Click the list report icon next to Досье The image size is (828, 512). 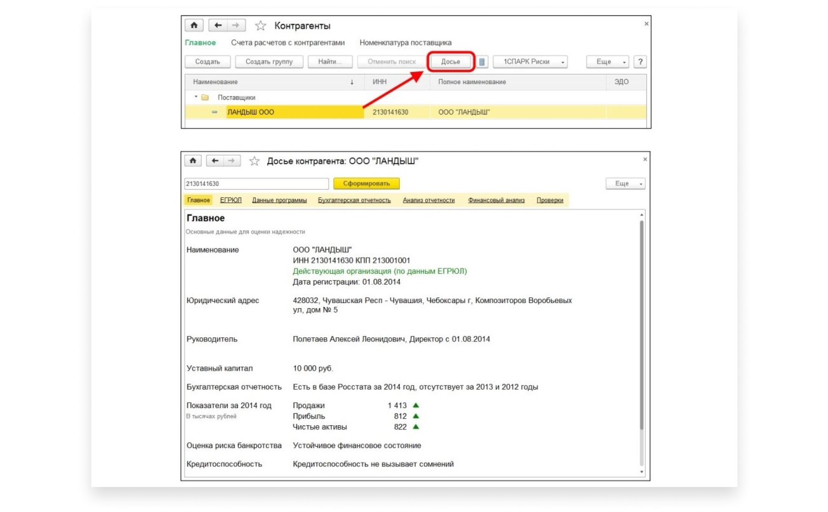pos(482,62)
